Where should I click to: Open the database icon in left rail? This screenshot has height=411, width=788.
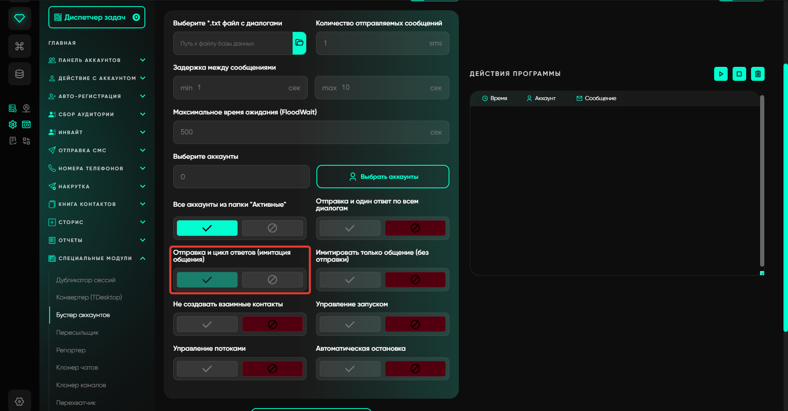[19, 74]
